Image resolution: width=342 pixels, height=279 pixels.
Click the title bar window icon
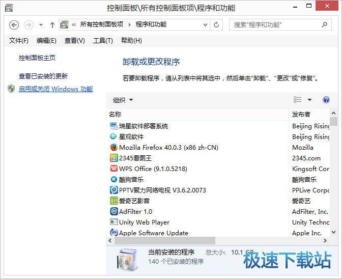9,8
